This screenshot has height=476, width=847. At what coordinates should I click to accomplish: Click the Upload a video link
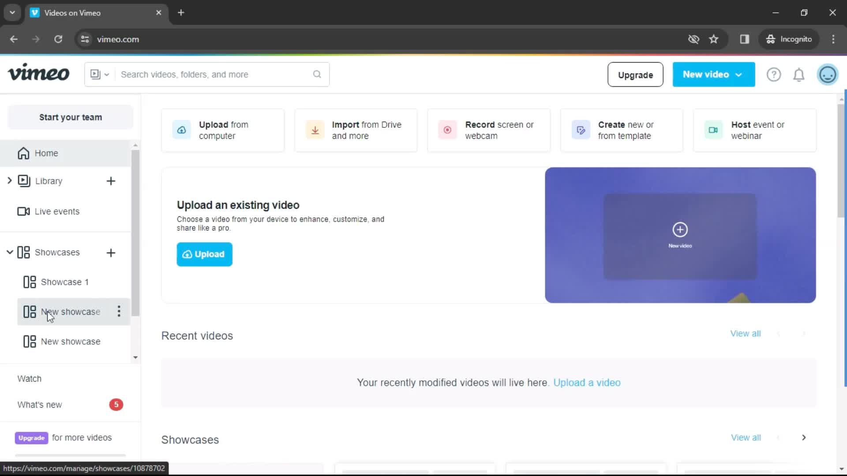(587, 383)
